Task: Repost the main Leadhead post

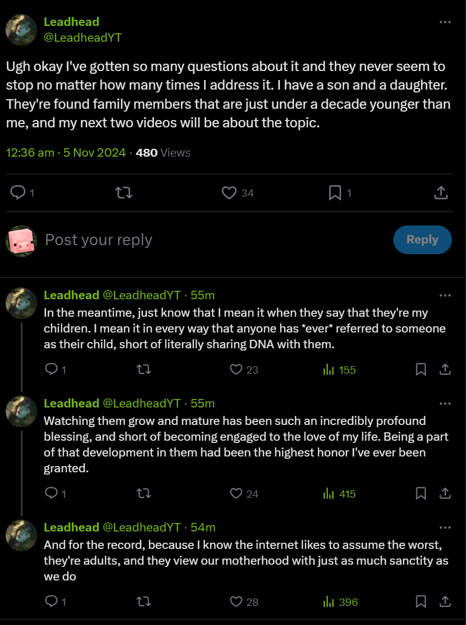Action: tap(123, 193)
